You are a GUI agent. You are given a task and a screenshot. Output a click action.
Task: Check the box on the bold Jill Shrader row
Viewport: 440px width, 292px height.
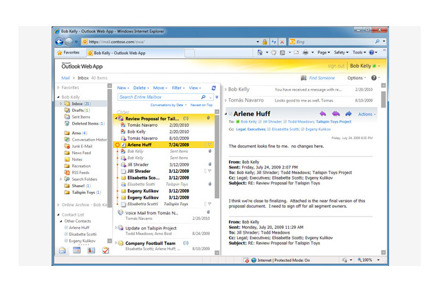click(x=123, y=171)
